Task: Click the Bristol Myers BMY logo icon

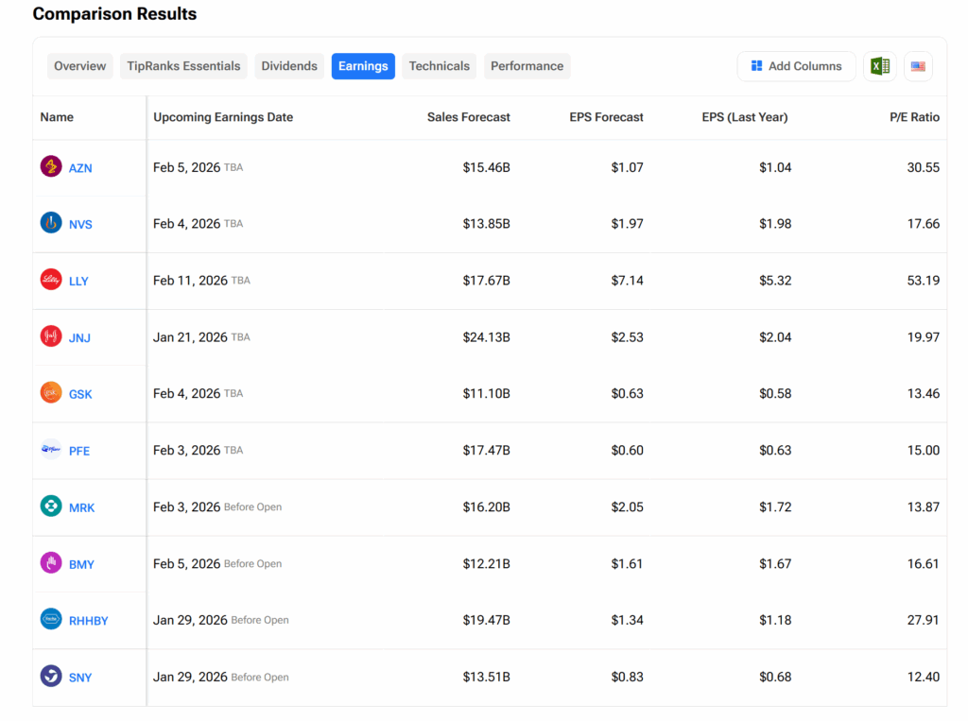Action: [x=51, y=564]
